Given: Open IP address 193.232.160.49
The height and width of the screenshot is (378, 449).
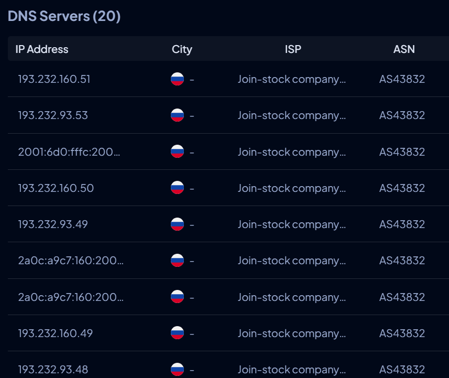Looking at the screenshot, I should coord(55,333).
